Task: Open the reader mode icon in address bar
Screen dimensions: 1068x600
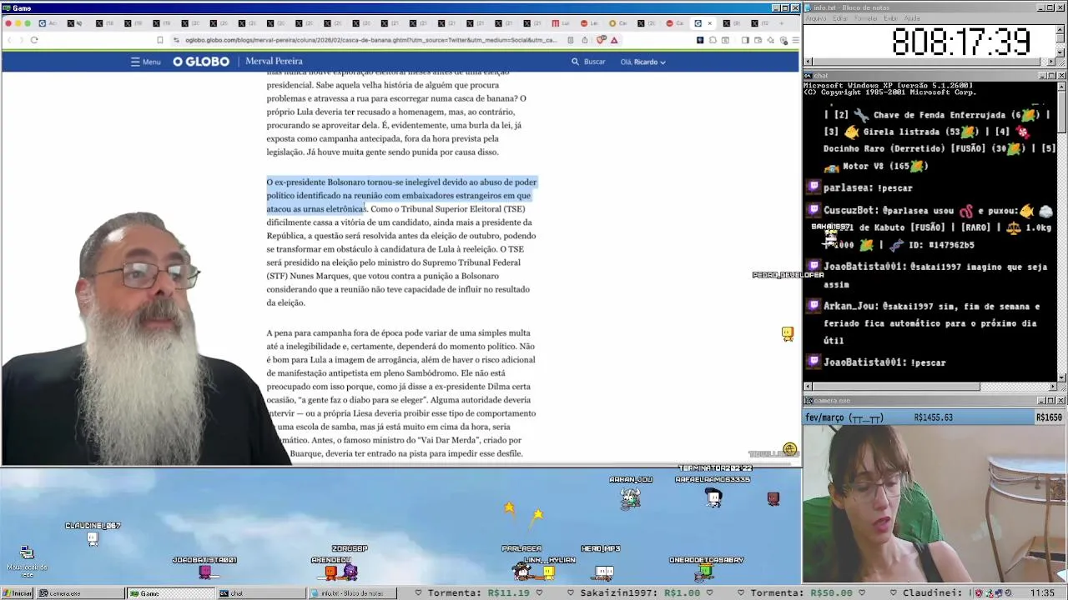Action: (571, 40)
